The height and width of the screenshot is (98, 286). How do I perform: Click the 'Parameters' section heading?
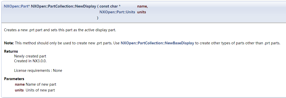coord(14,79)
